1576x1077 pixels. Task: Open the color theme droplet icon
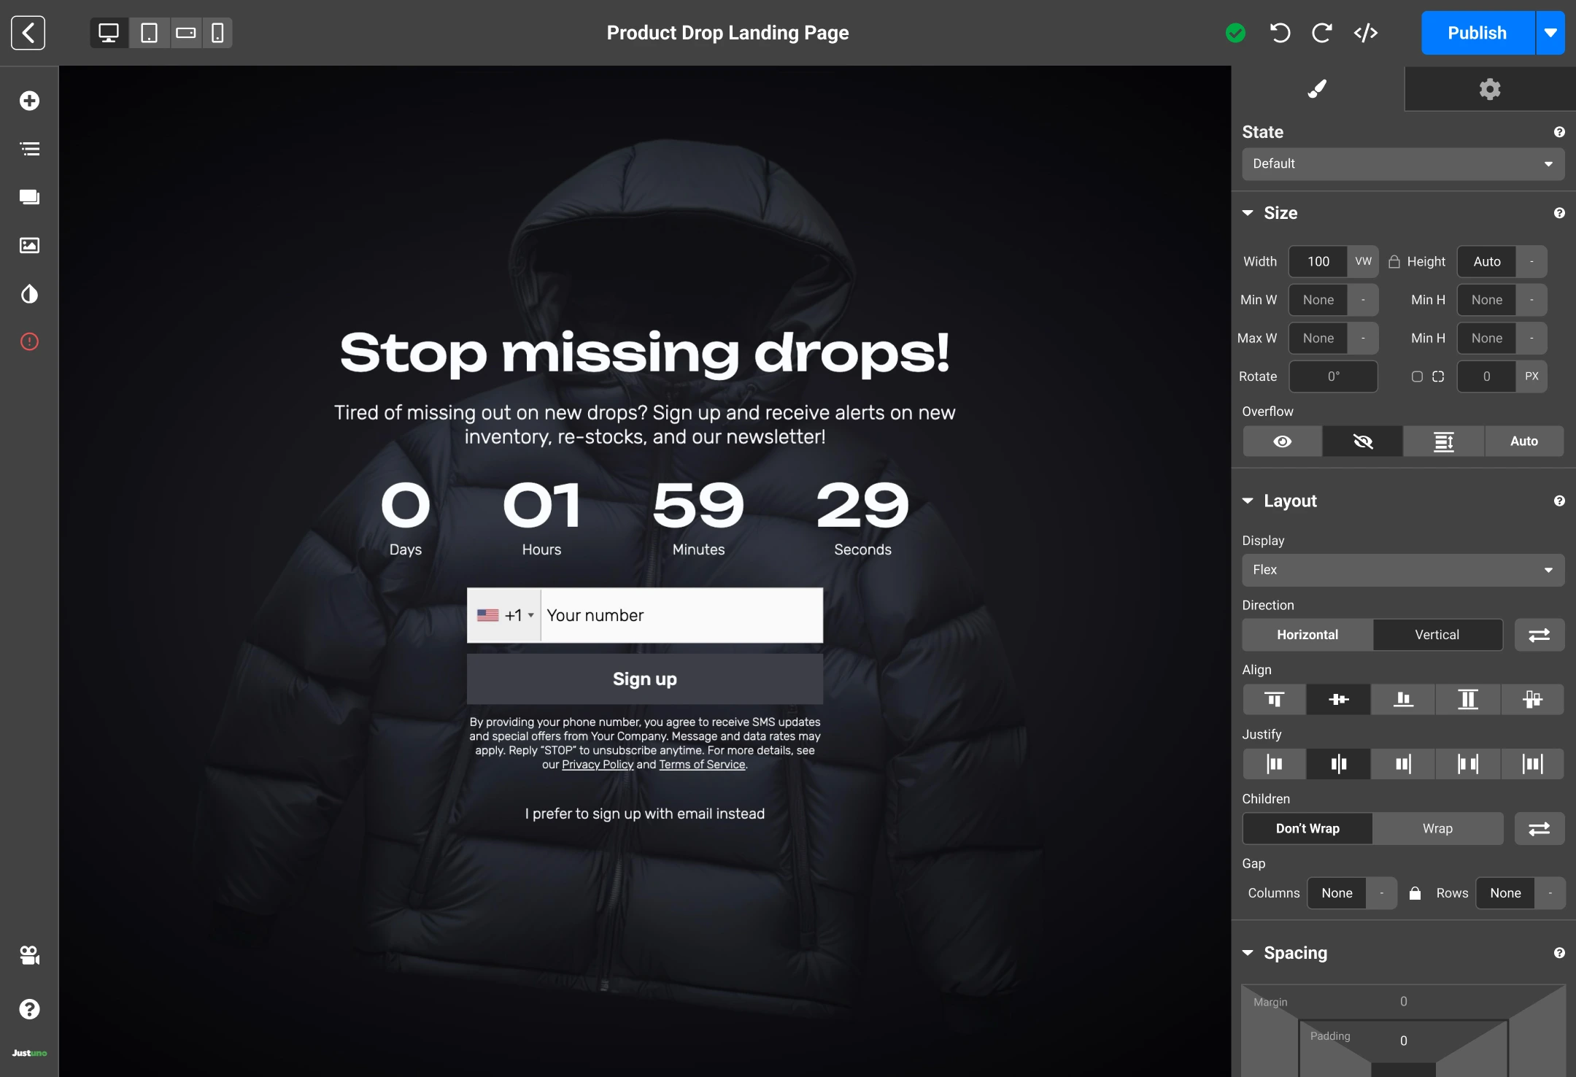pyautogui.click(x=29, y=294)
